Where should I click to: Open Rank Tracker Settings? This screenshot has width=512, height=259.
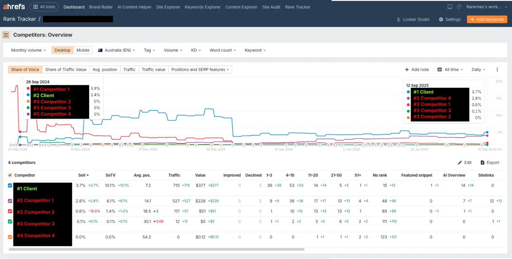click(450, 19)
